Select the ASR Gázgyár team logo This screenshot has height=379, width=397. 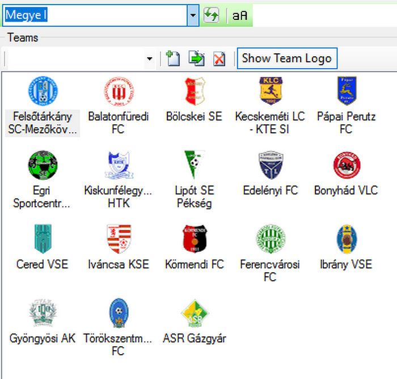pos(195,313)
